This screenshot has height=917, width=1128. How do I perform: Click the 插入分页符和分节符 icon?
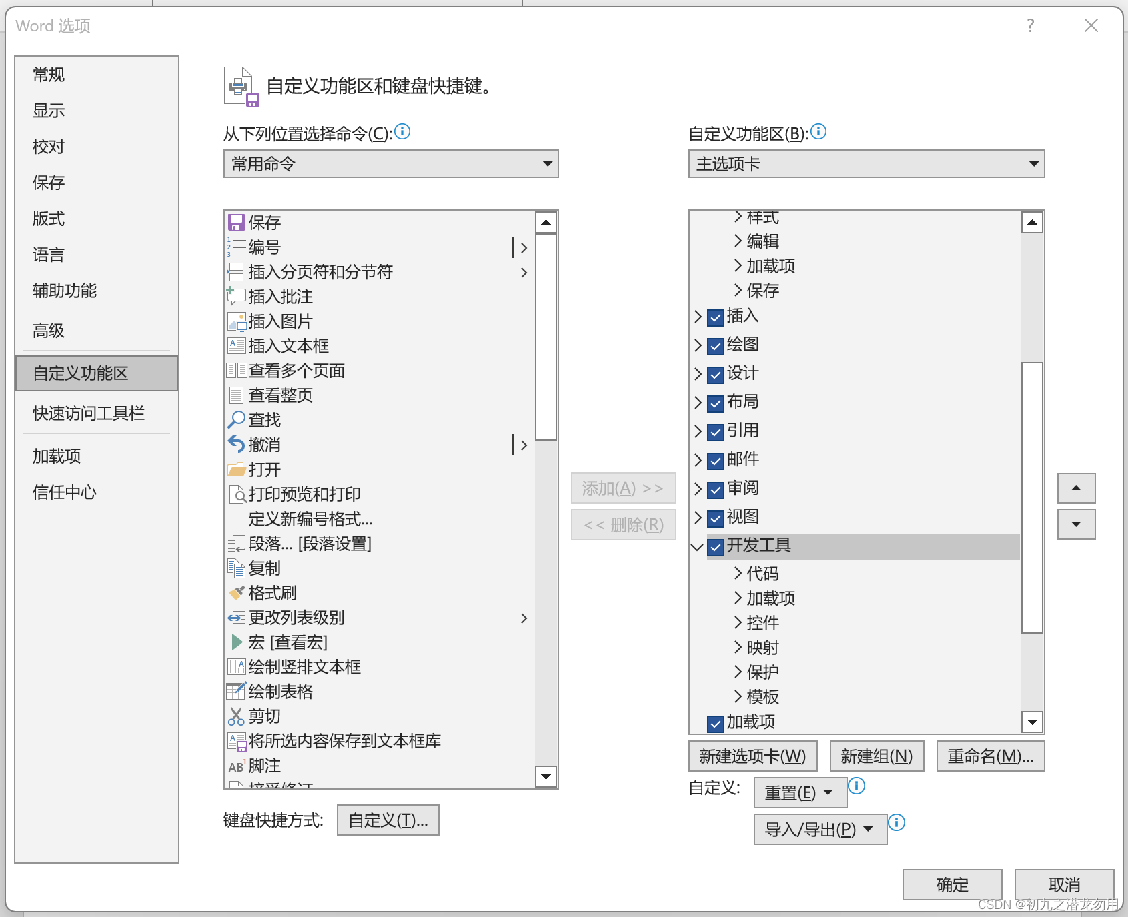pyautogui.click(x=236, y=271)
